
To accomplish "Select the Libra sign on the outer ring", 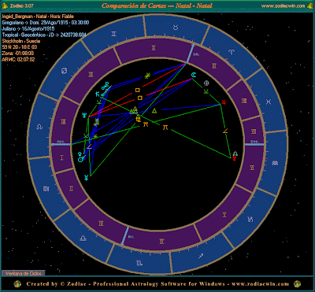I will pos(83,238).
